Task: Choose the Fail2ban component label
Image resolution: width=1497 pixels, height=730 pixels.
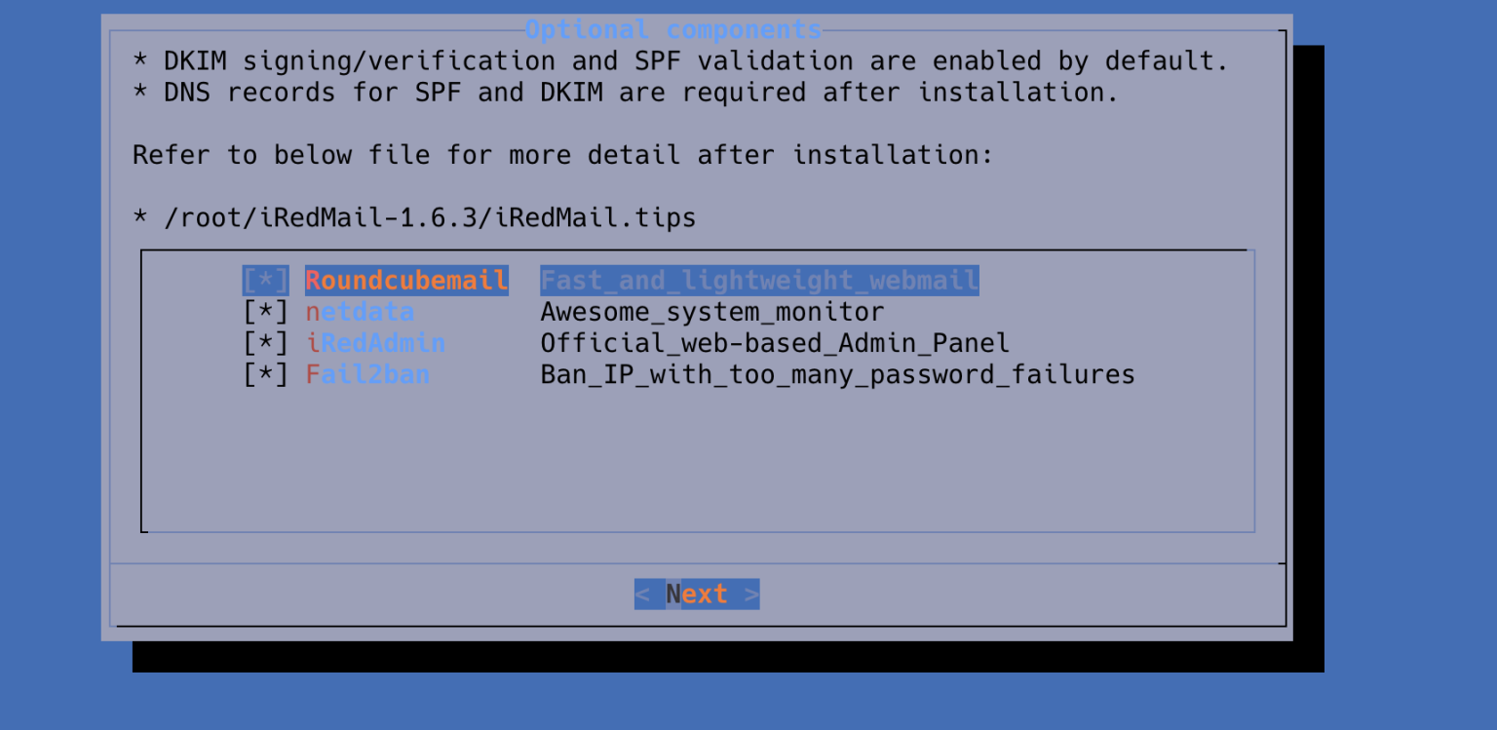Action: (367, 374)
